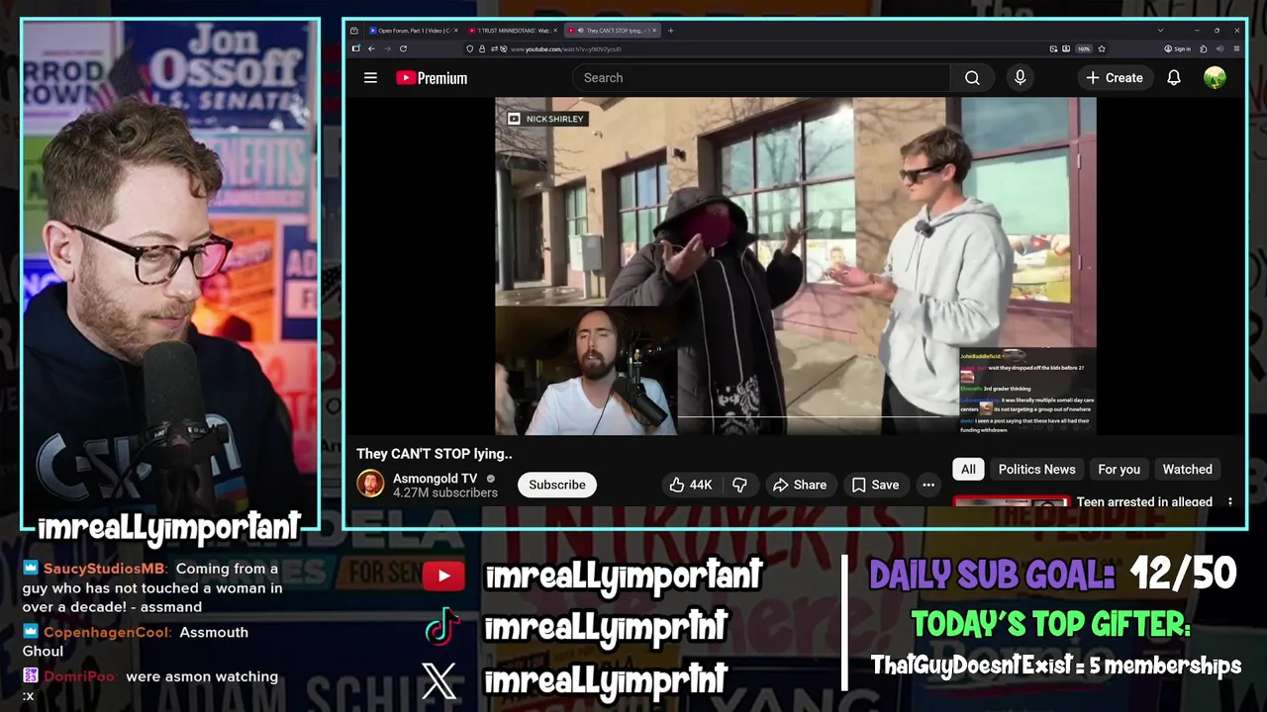Share the Asmongold video
Viewport: 1267px width, 712px height.
point(800,485)
